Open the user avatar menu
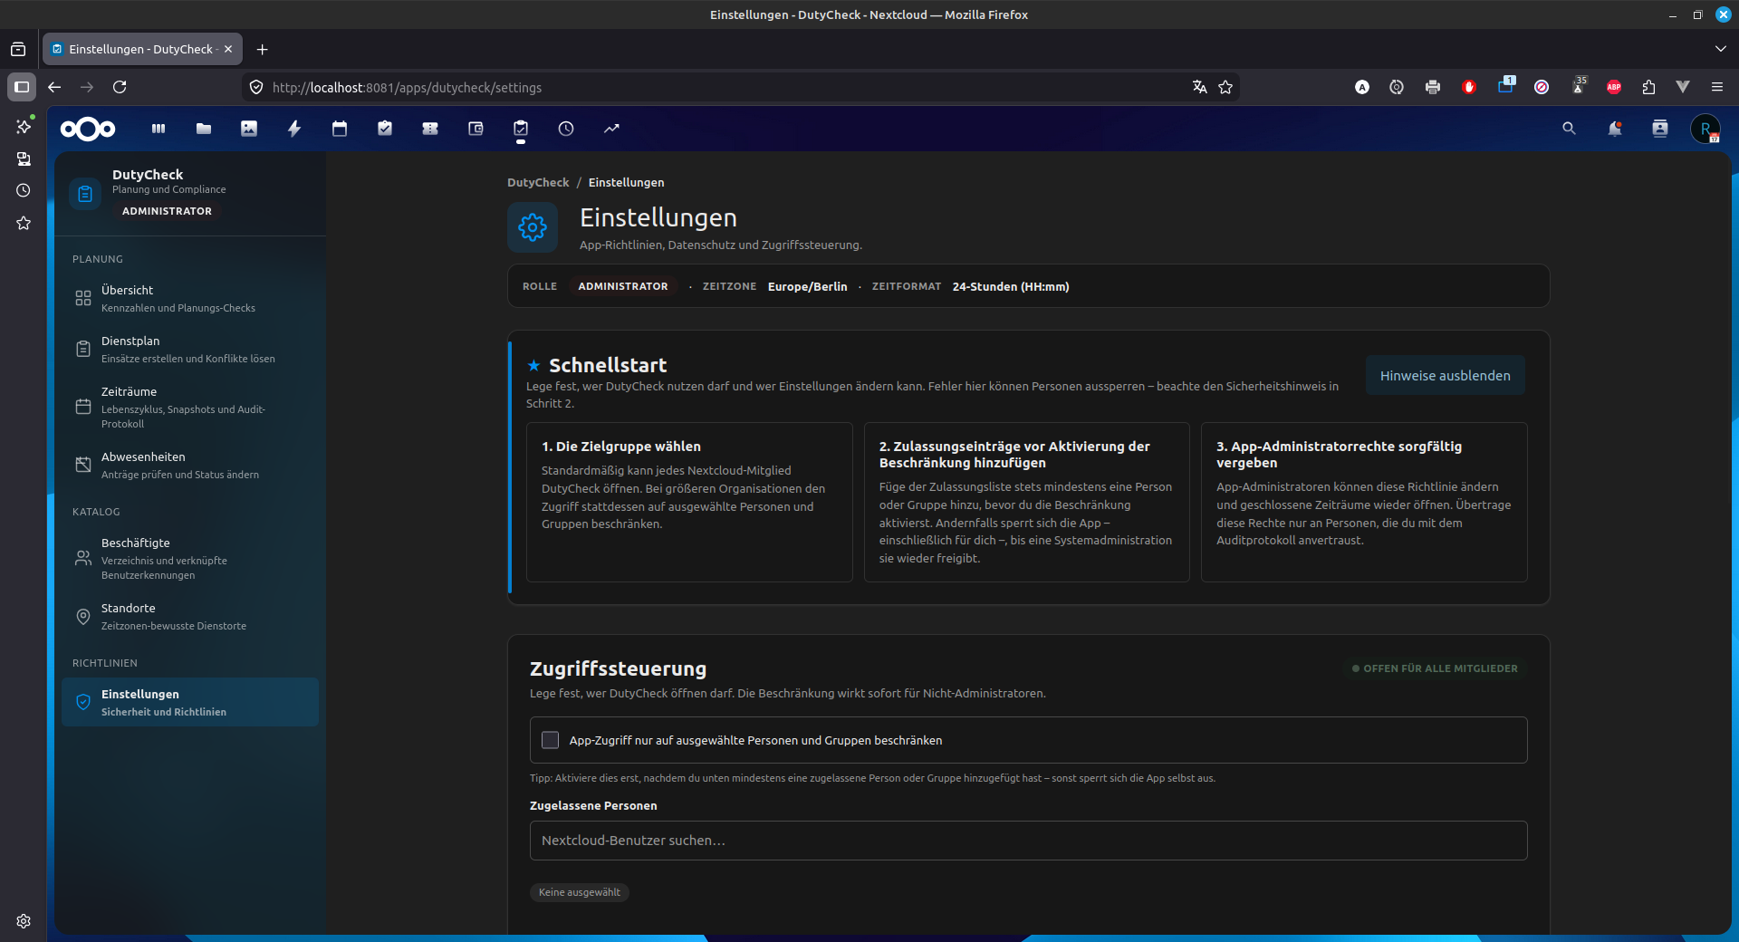Image resolution: width=1739 pixels, height=942 pixels. tap(1705, 129)
